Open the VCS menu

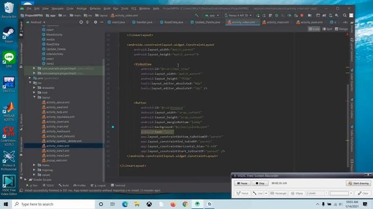click(x=133, y=9)
